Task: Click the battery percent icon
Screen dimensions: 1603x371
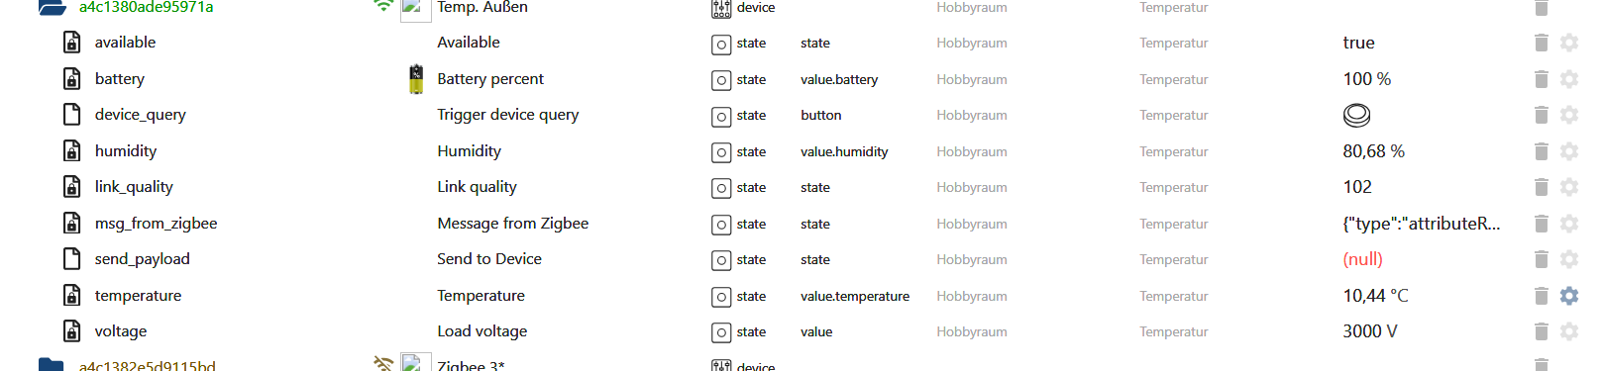Action: [x=416, y=79]
